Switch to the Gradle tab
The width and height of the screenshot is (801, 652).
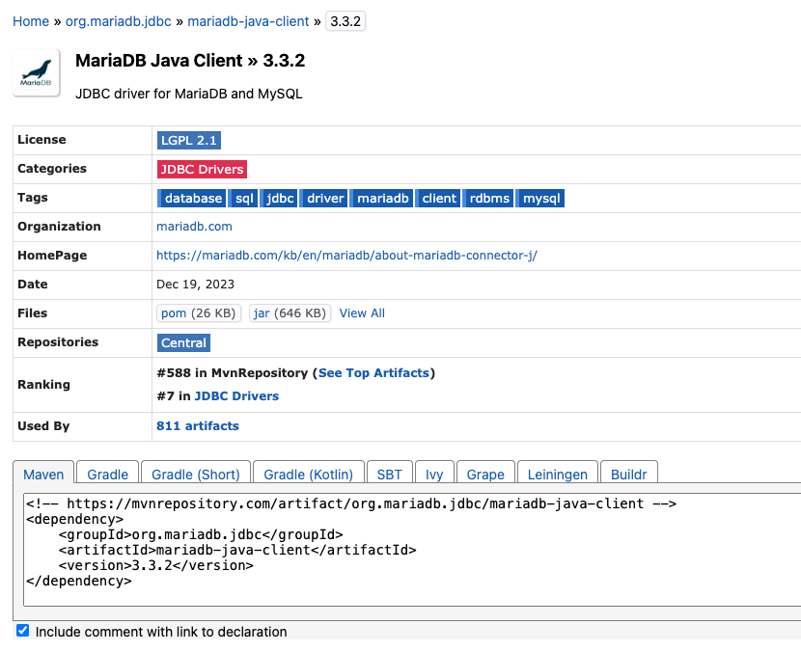coord(107,475)
